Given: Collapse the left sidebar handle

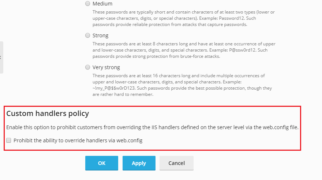Looking at the screenshot, I should (x=1, y=57).
